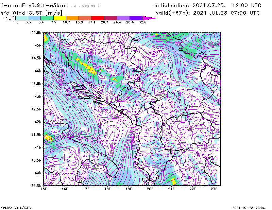Click the light cyan 1.6–3.3 legend swatch
The height and width of the screenshot is (210, 272).
[x=22, y=18]
